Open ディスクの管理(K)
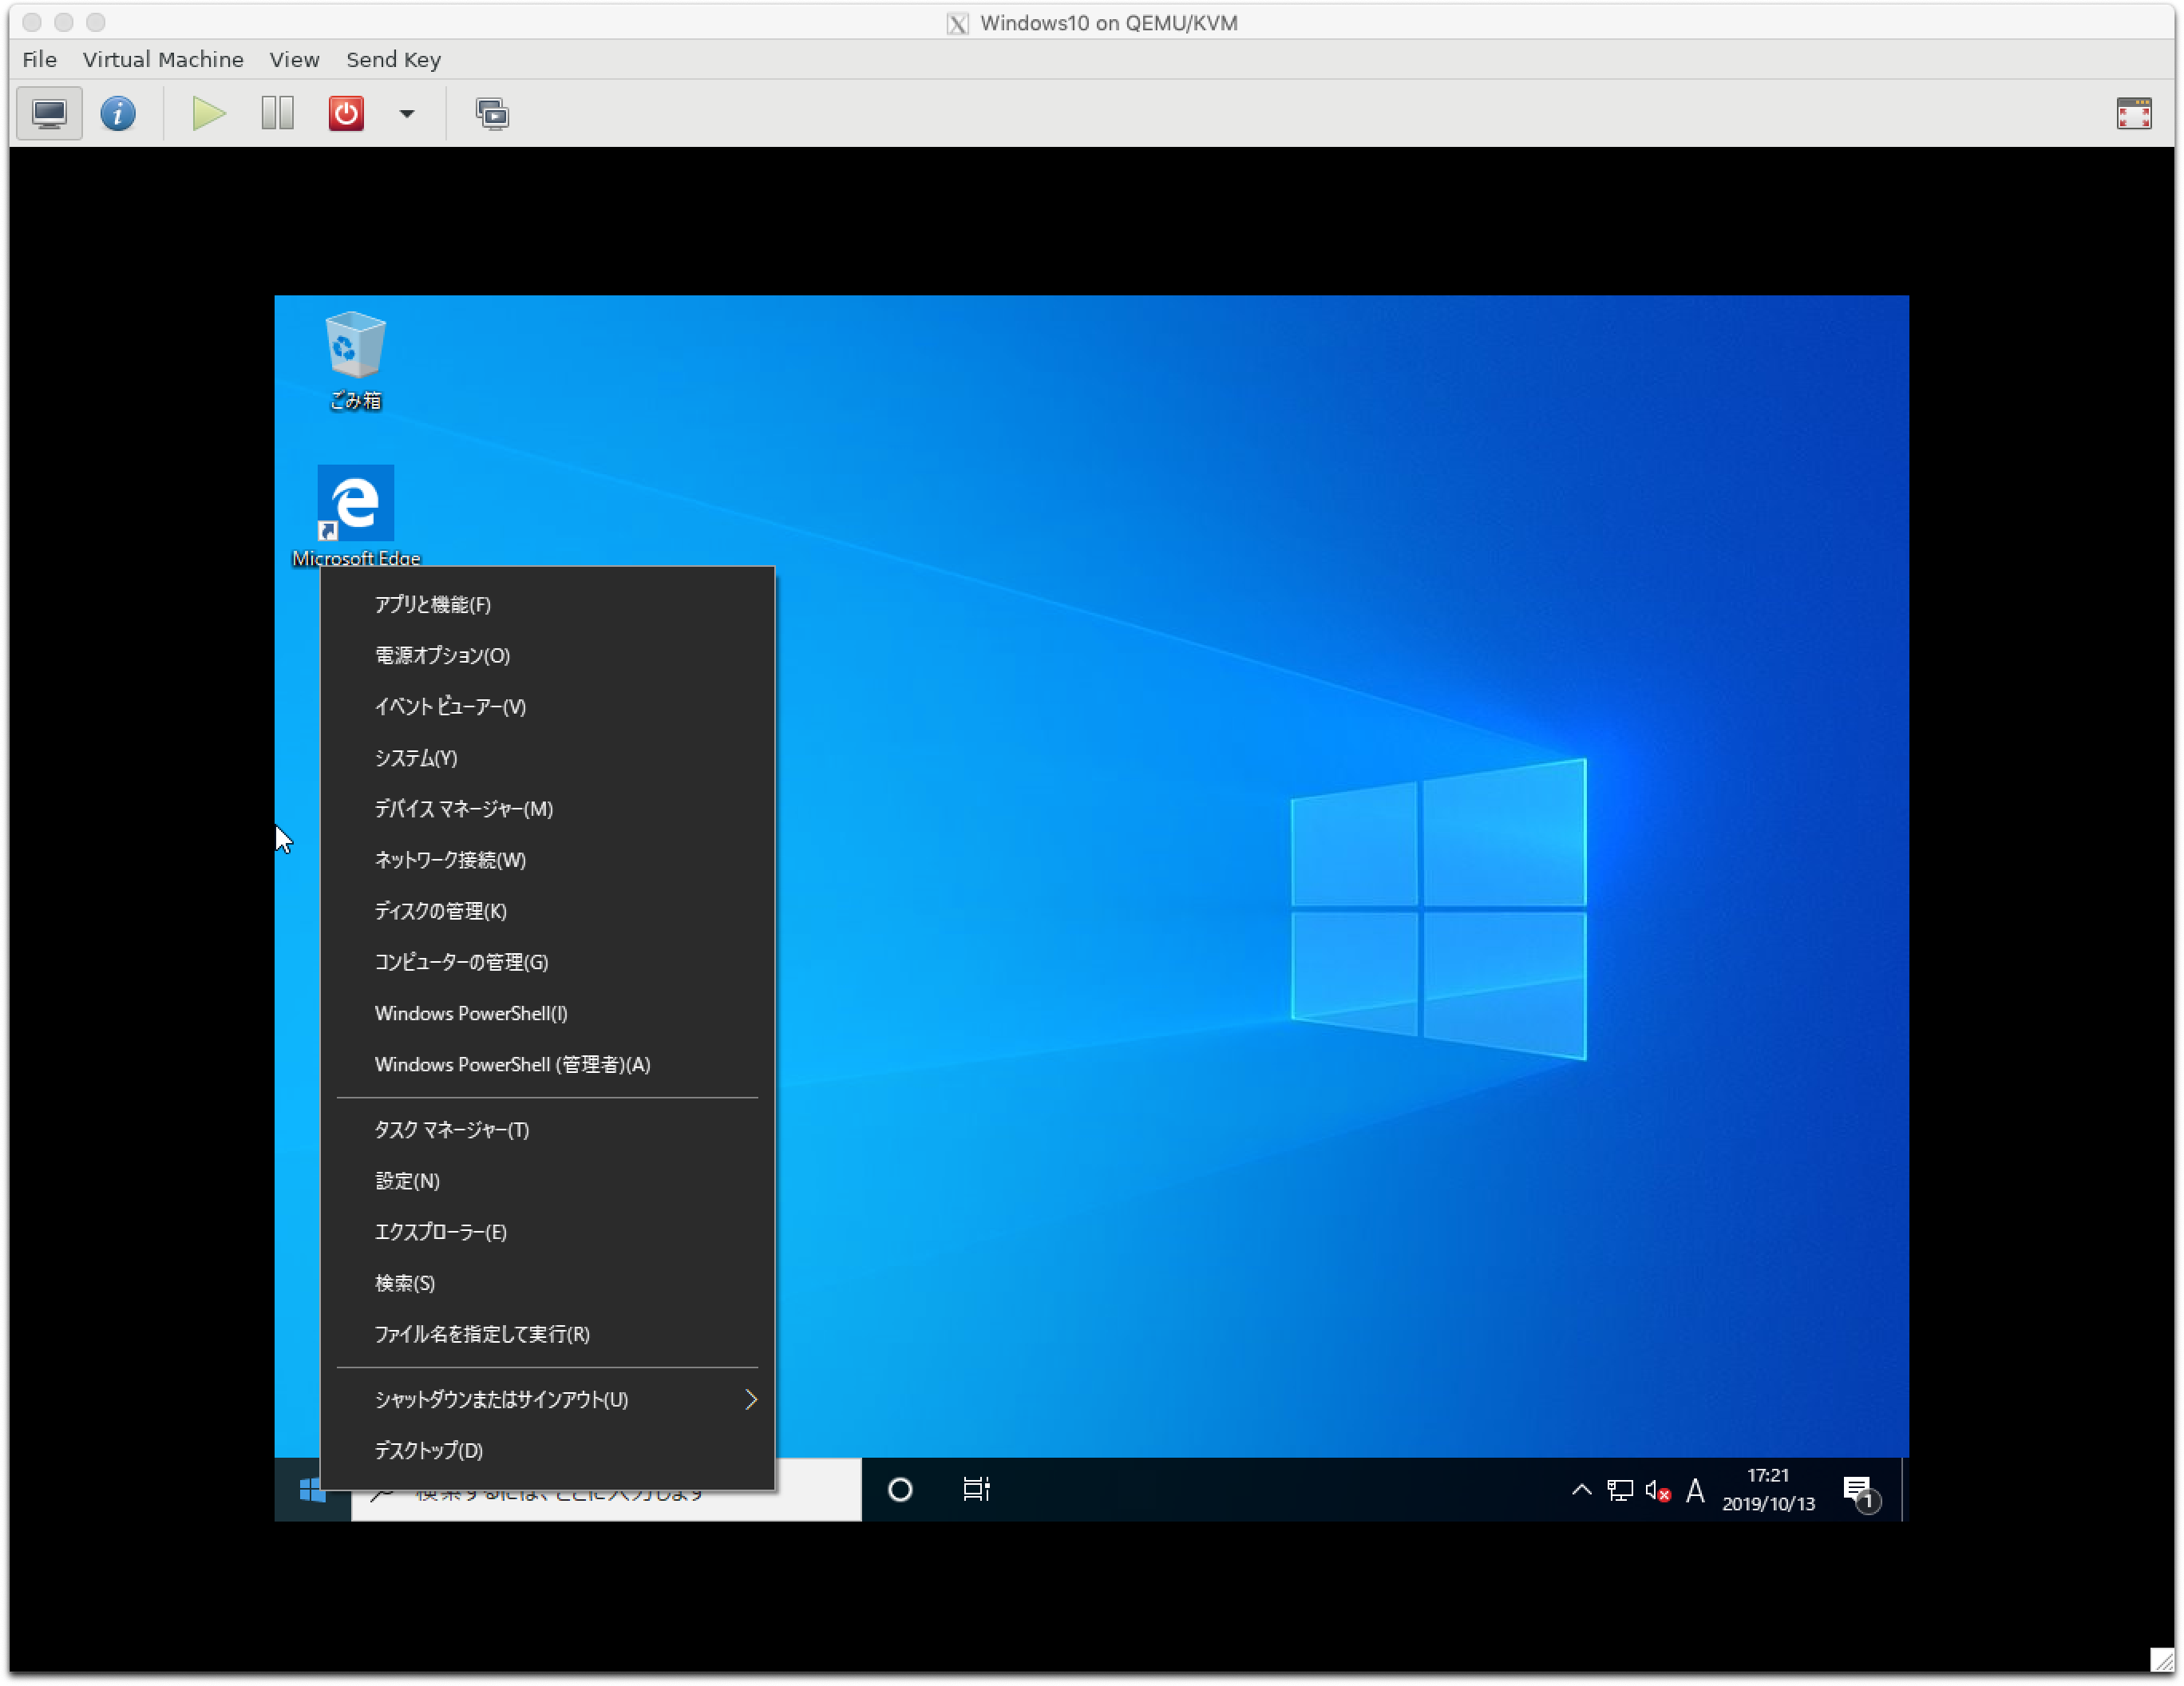The width and height of the screenshot is (2184, 1686). pos(547,911)
